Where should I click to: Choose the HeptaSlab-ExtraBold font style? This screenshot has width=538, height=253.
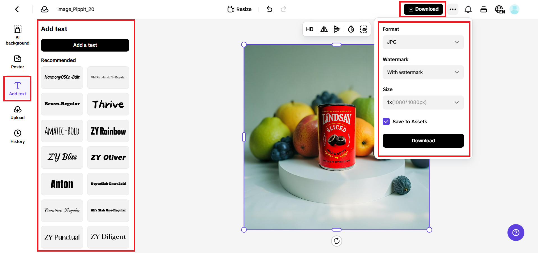pos(108,184)
